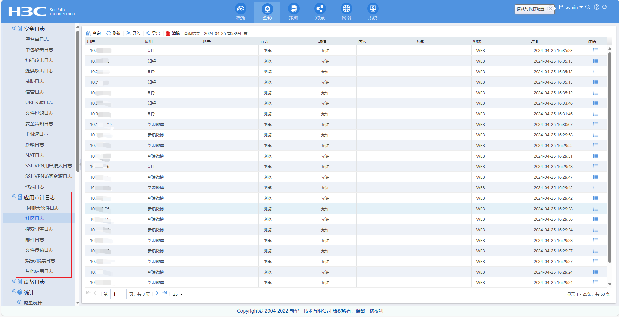Click the H3C logo
Viewport: 619px width, 317px height.
click(x=27, y=12)
